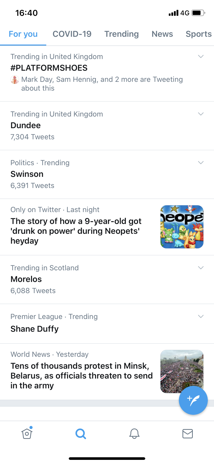Open chevron menu for Shane Duffy trend
This screenshot has width=214, height=464.
(201, 316)
